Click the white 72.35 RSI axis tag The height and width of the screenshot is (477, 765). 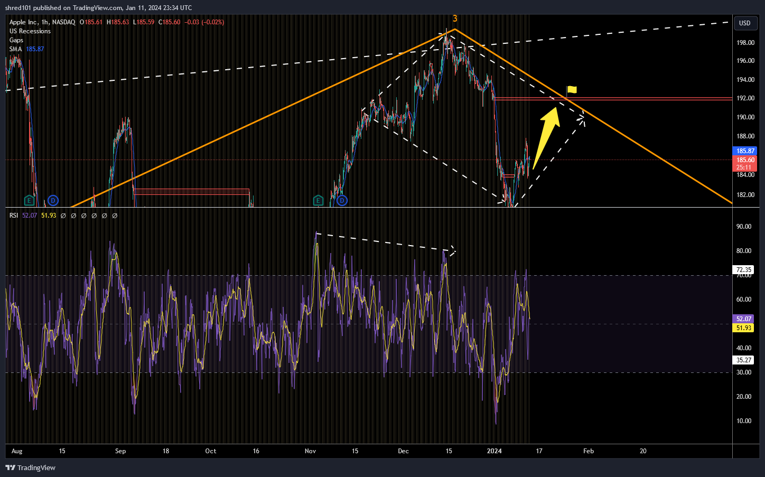(x=744, y=270)
